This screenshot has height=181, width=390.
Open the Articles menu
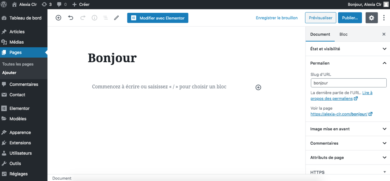click(24, 32)
